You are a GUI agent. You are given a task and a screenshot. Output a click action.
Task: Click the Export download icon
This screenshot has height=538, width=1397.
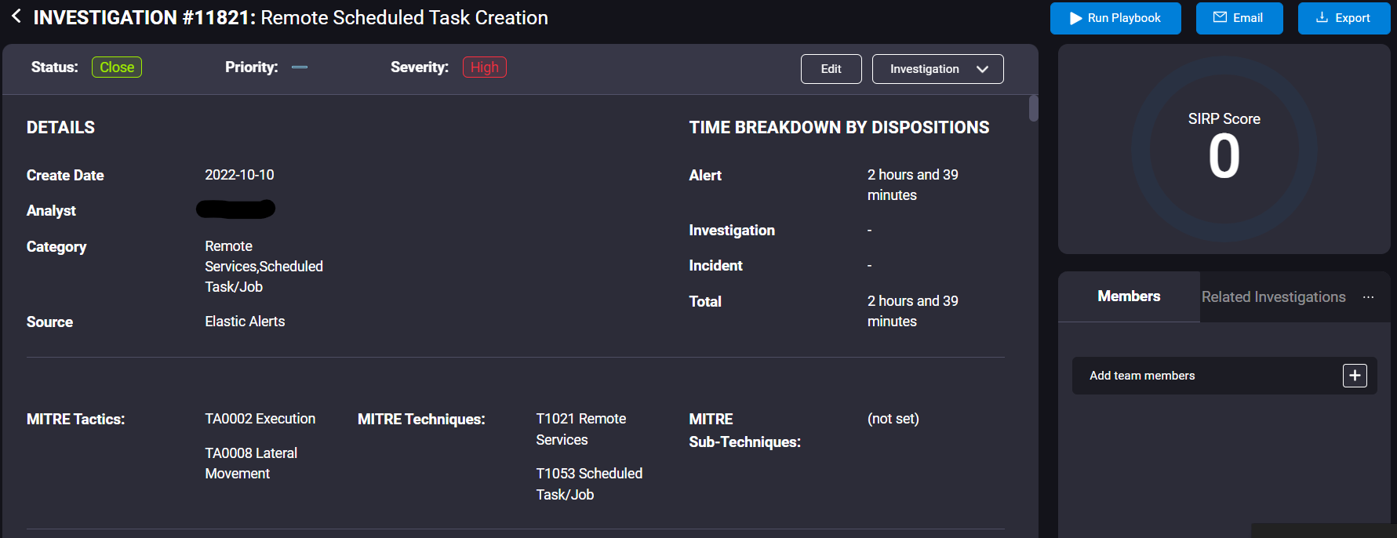(1322, 17)
